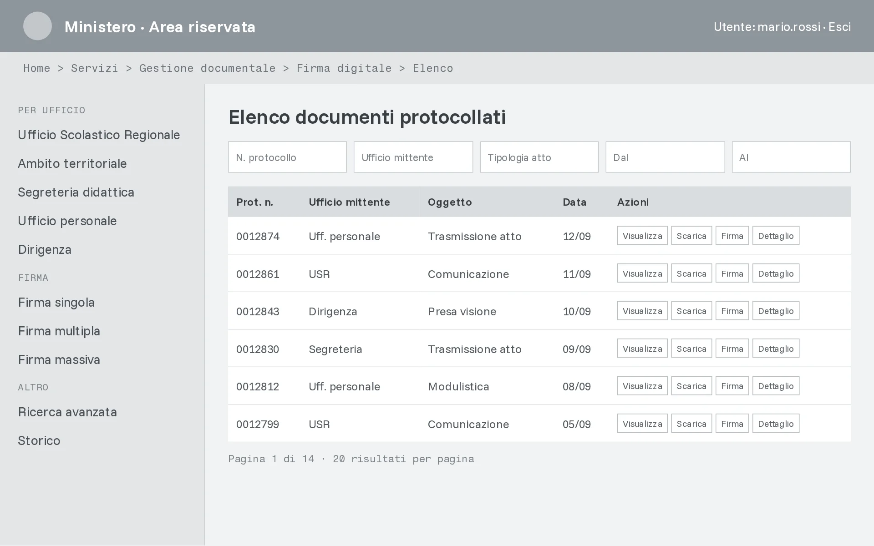Click Firma for protocol 0012861
This screenshot has height=546, width=874.
[732, 273]
